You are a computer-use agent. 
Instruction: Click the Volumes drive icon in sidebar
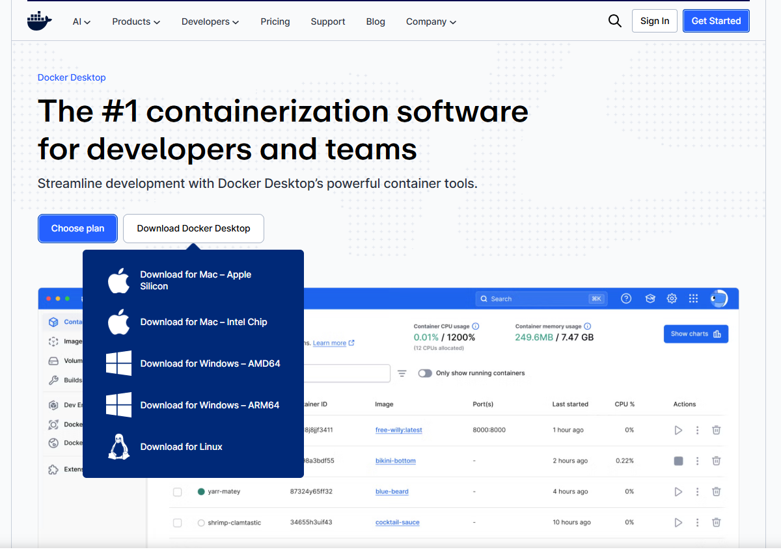(x=53, y=361)
